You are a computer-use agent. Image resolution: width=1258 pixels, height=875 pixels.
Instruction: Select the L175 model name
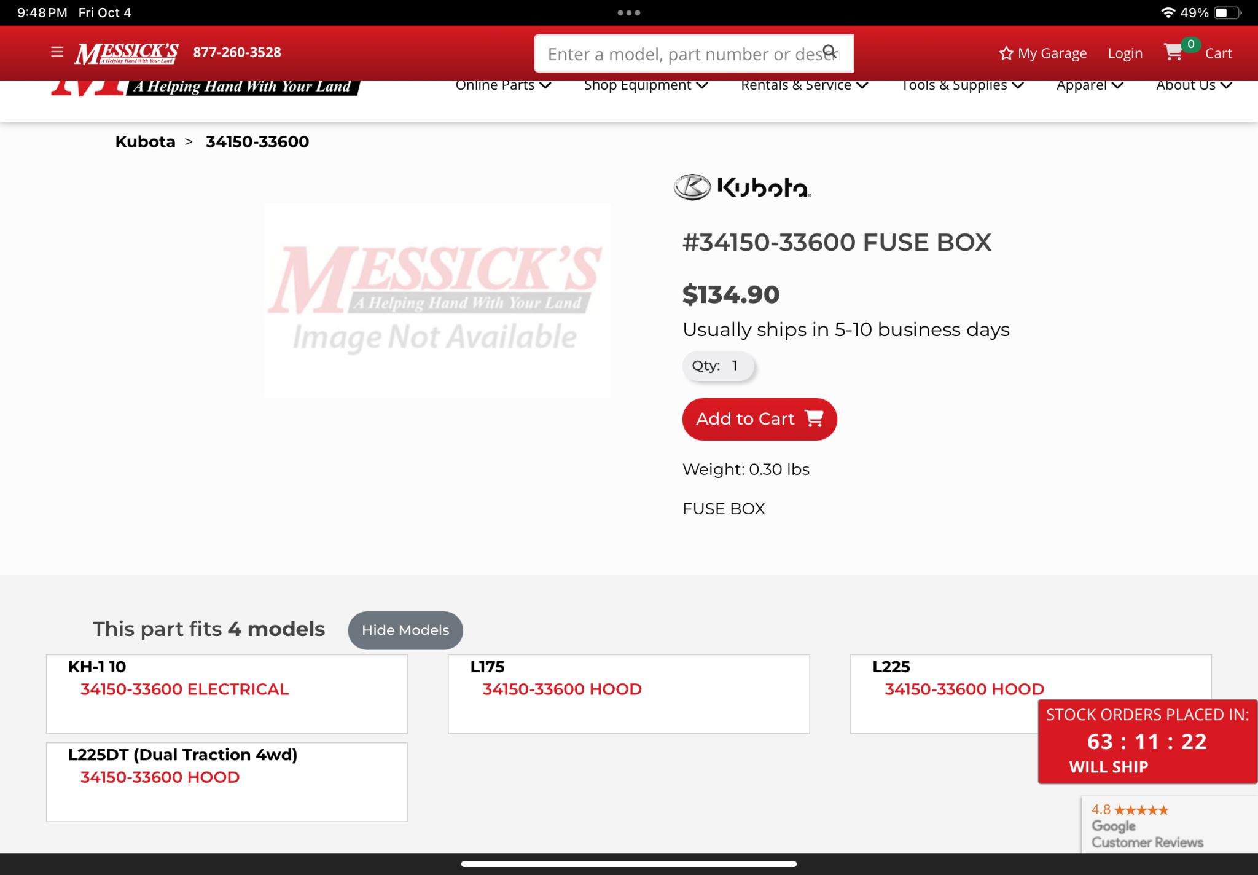click(x=487, y=667)
